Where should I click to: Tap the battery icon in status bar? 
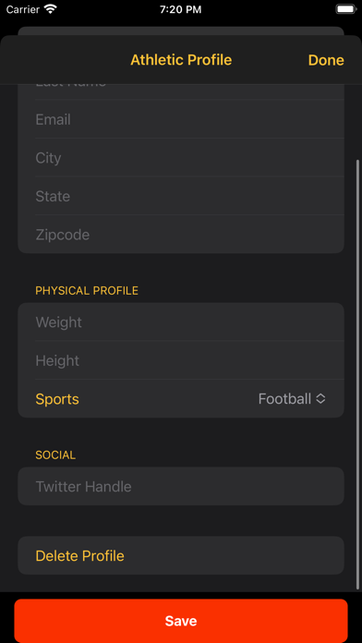point(346,9)
